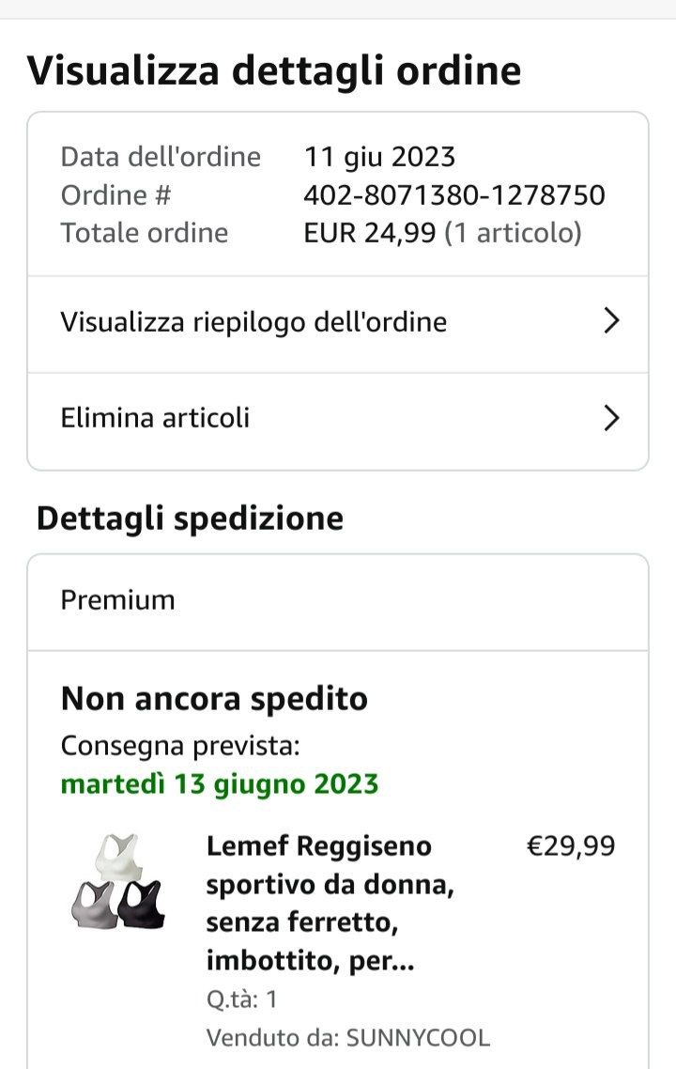
Task: Open the chevron next to Visualizza riepilogo dell'ordine
Action: point(611,320)
